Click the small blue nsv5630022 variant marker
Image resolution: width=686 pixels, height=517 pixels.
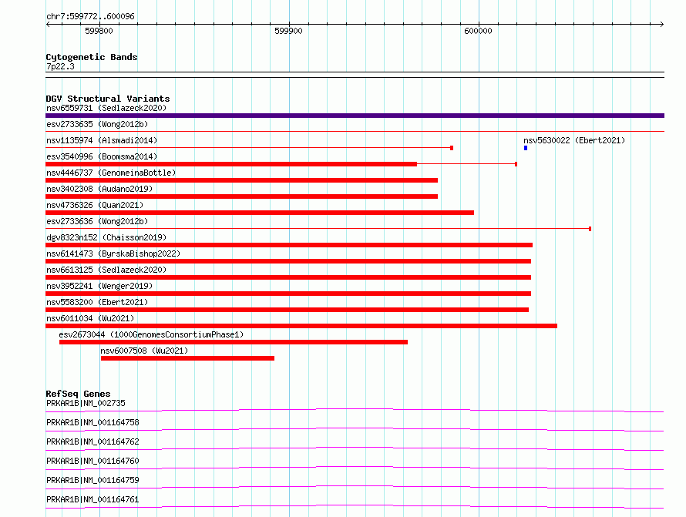click(526, 148)
